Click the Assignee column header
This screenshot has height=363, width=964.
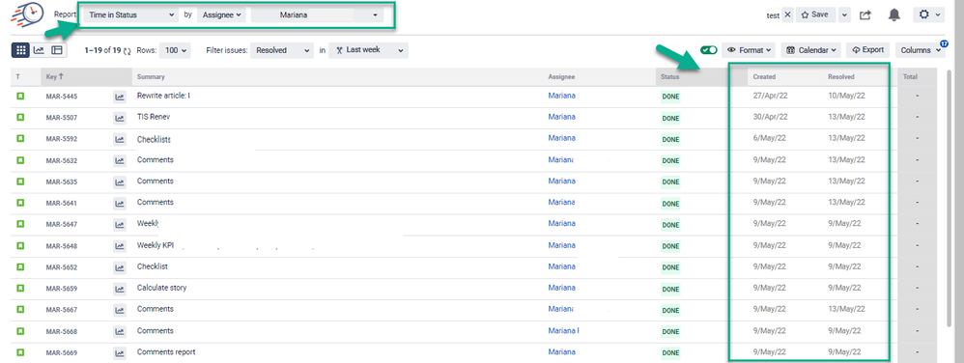tap(561, 77)
